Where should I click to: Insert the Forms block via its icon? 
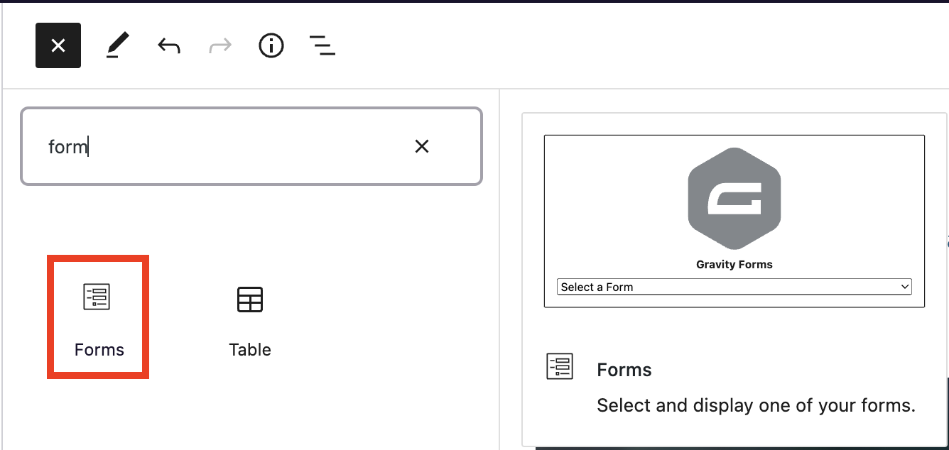coord(97,297)
